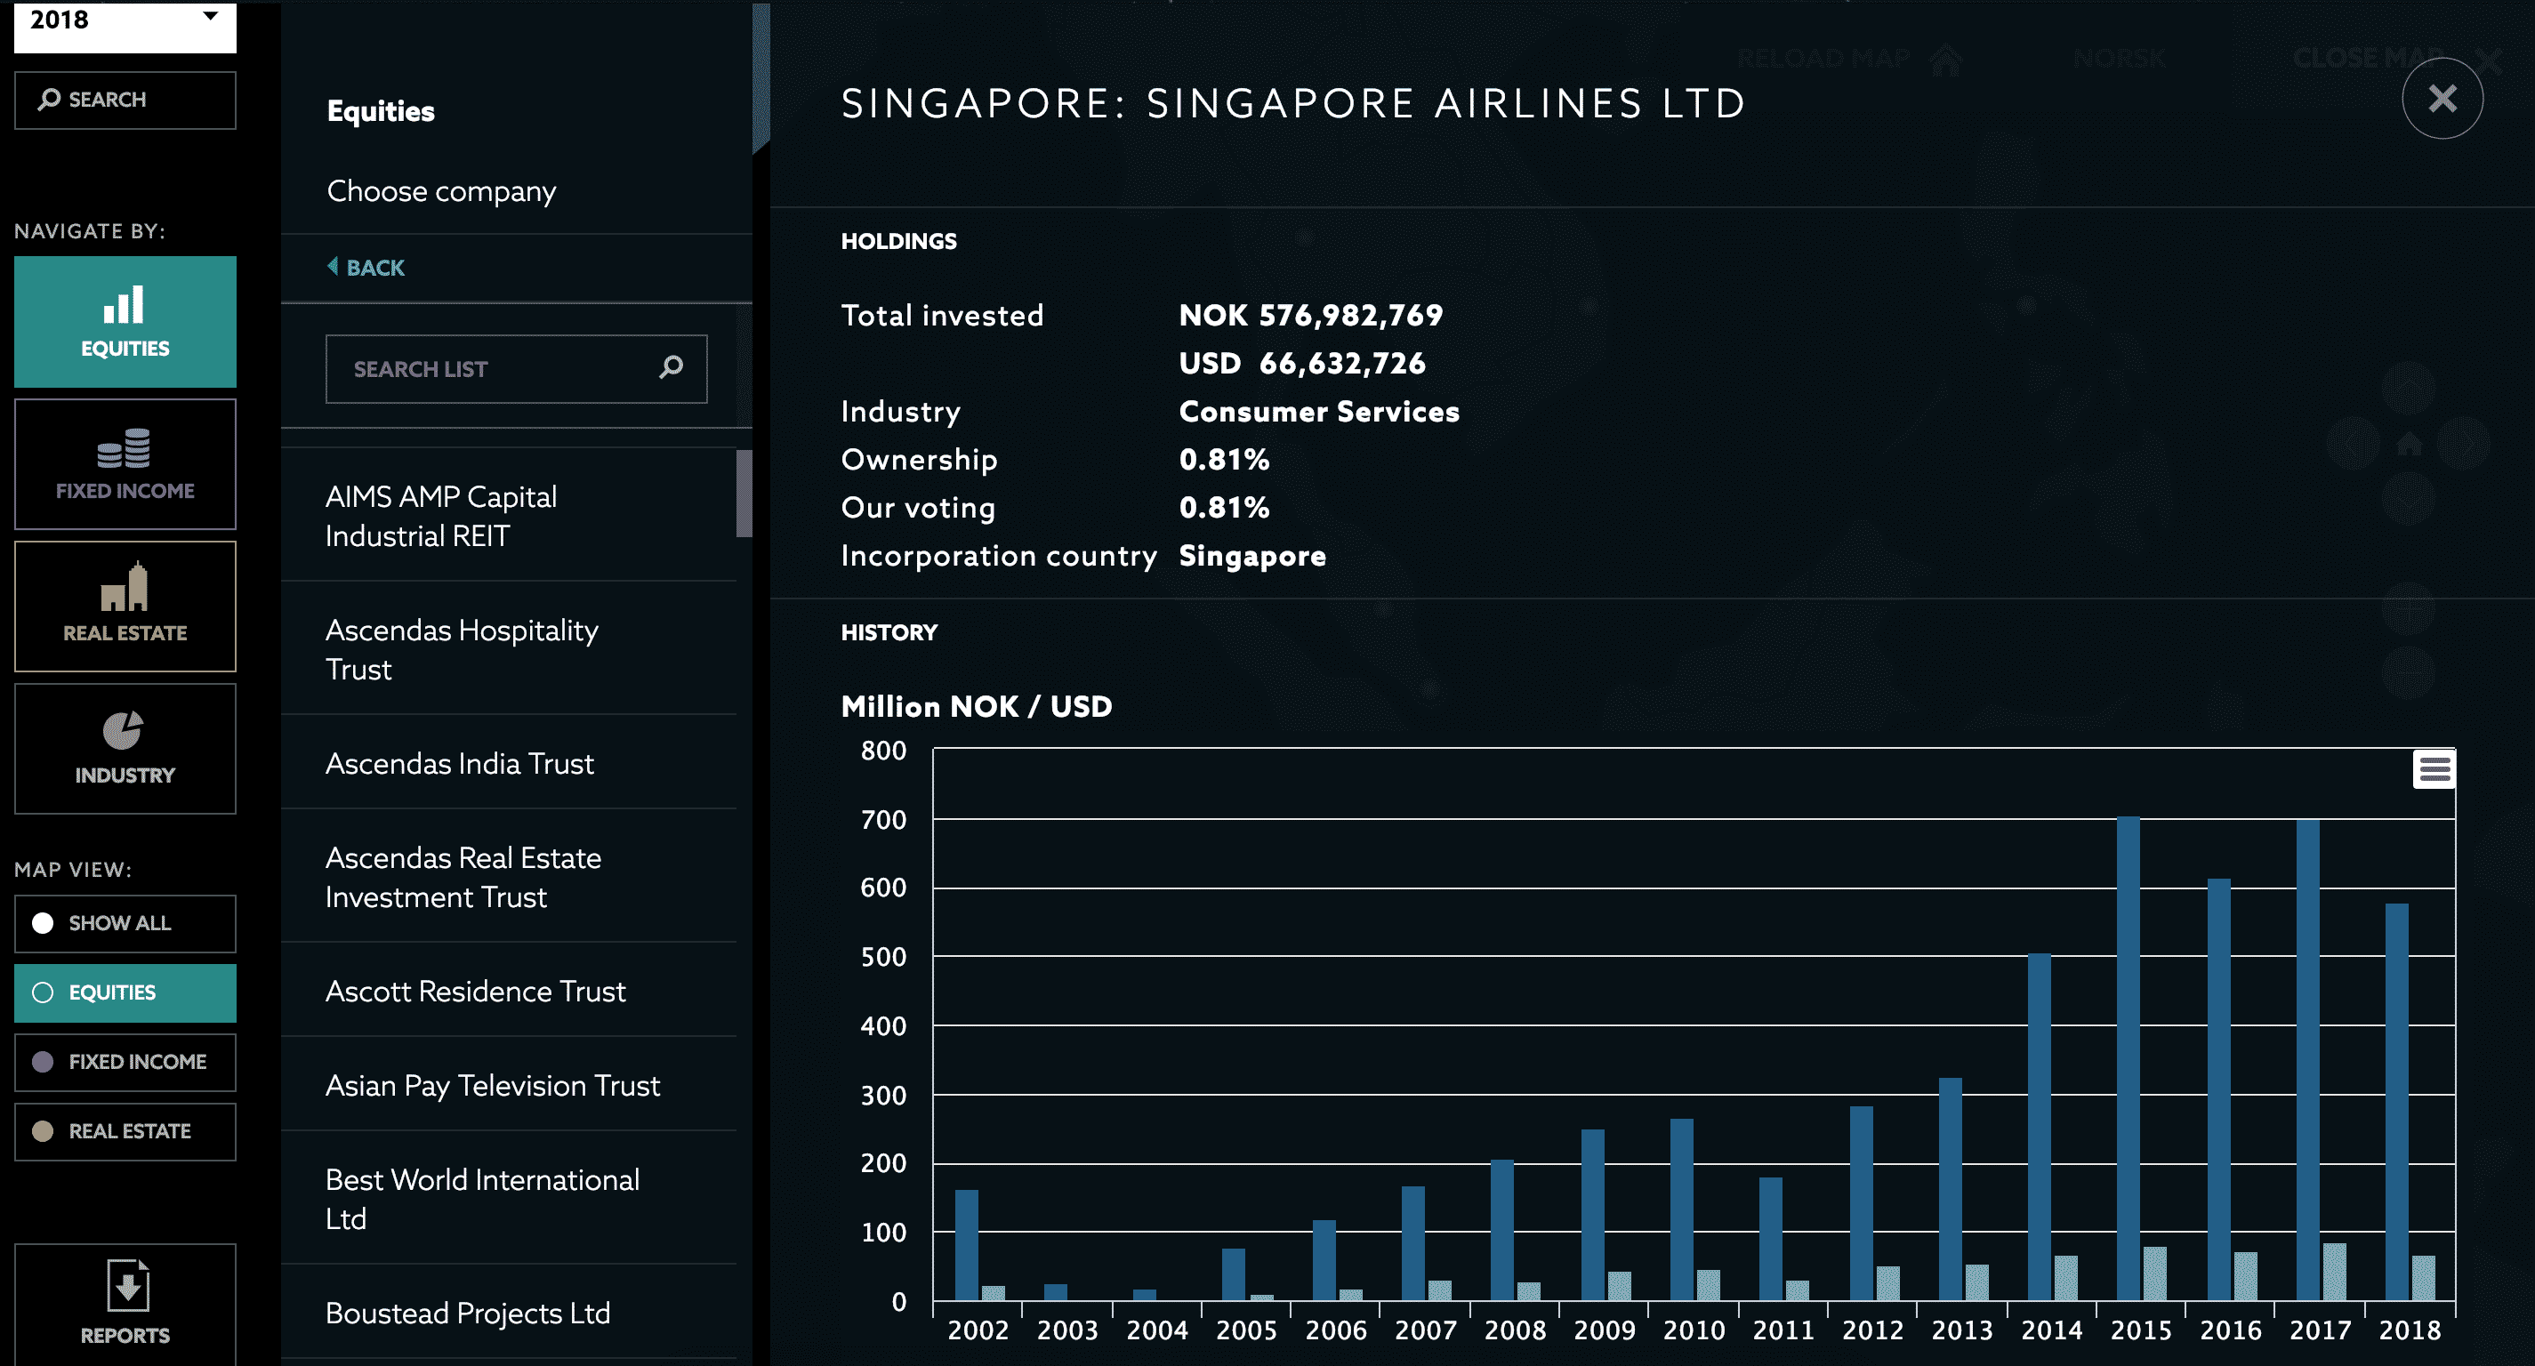
Task: Select AIMS AMP Capital Industrial REIT
Action: pyautogui.click(x=509, y=516)
